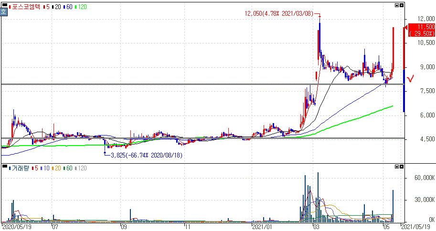Click the 4,500 price axis label
436x231 pixels.
(427, 139)
